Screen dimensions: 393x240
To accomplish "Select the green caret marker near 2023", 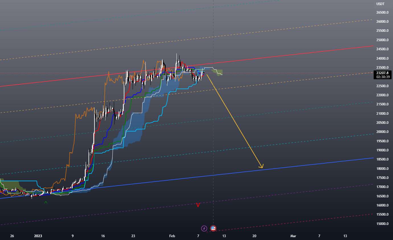I will point(46,203).
